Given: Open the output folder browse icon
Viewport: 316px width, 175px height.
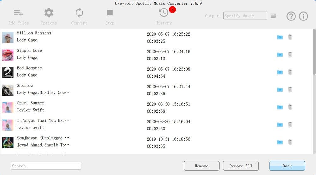Looking at the screenshot, I should pos(273,15).
